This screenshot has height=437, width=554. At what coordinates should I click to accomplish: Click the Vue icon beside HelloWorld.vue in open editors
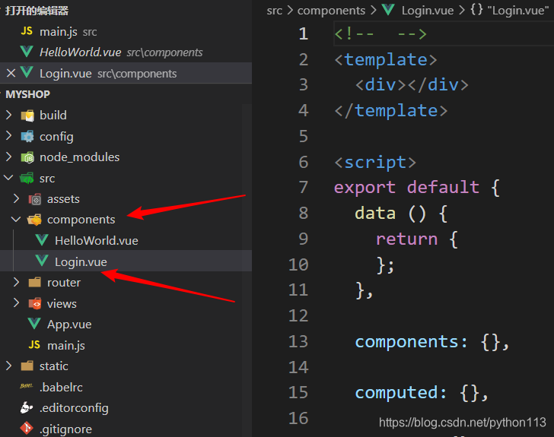click(x=27, y=52)
